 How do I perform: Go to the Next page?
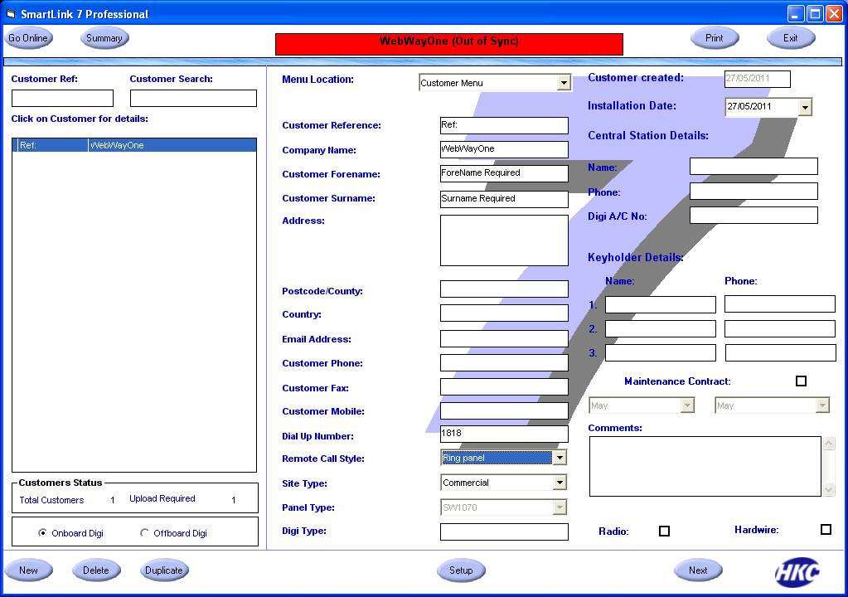coord(698,570)
